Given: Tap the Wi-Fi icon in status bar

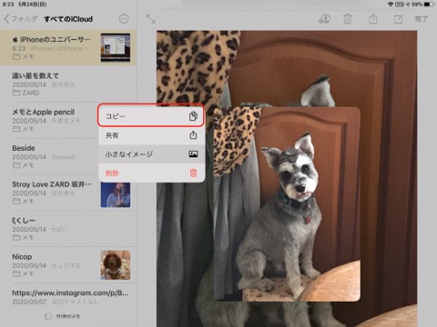Looking at the screenshot, I should (391, 5).
